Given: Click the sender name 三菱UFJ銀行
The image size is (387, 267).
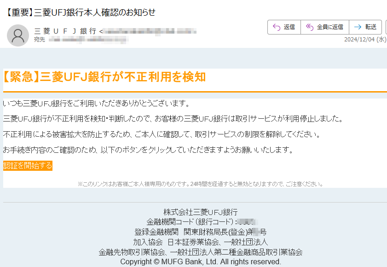Looking at the screenshot, I should [x=65, y=31].
